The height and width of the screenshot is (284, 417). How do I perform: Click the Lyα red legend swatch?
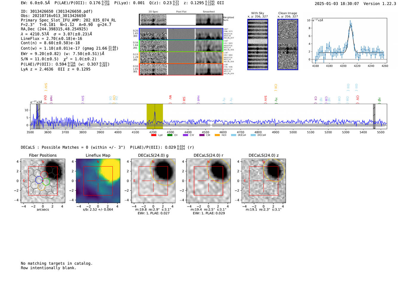tap(154, 135)
